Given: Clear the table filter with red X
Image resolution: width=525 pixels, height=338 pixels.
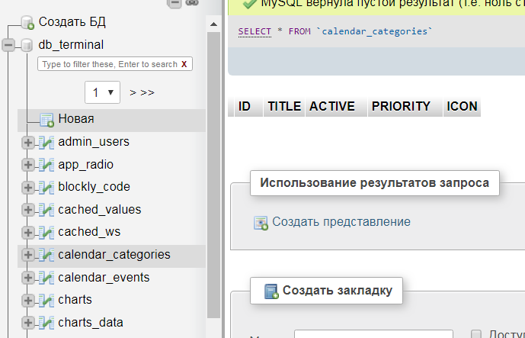Looking at the screenshot, I should 184,64.
